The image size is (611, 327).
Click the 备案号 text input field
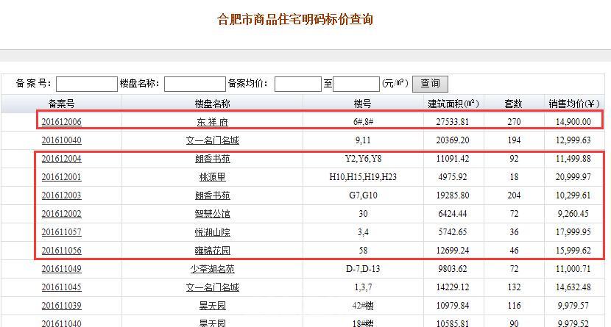click(x=86, y=84)
